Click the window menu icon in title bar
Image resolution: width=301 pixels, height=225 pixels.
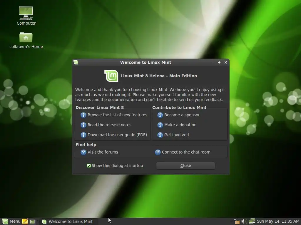(x=76, y=62)
